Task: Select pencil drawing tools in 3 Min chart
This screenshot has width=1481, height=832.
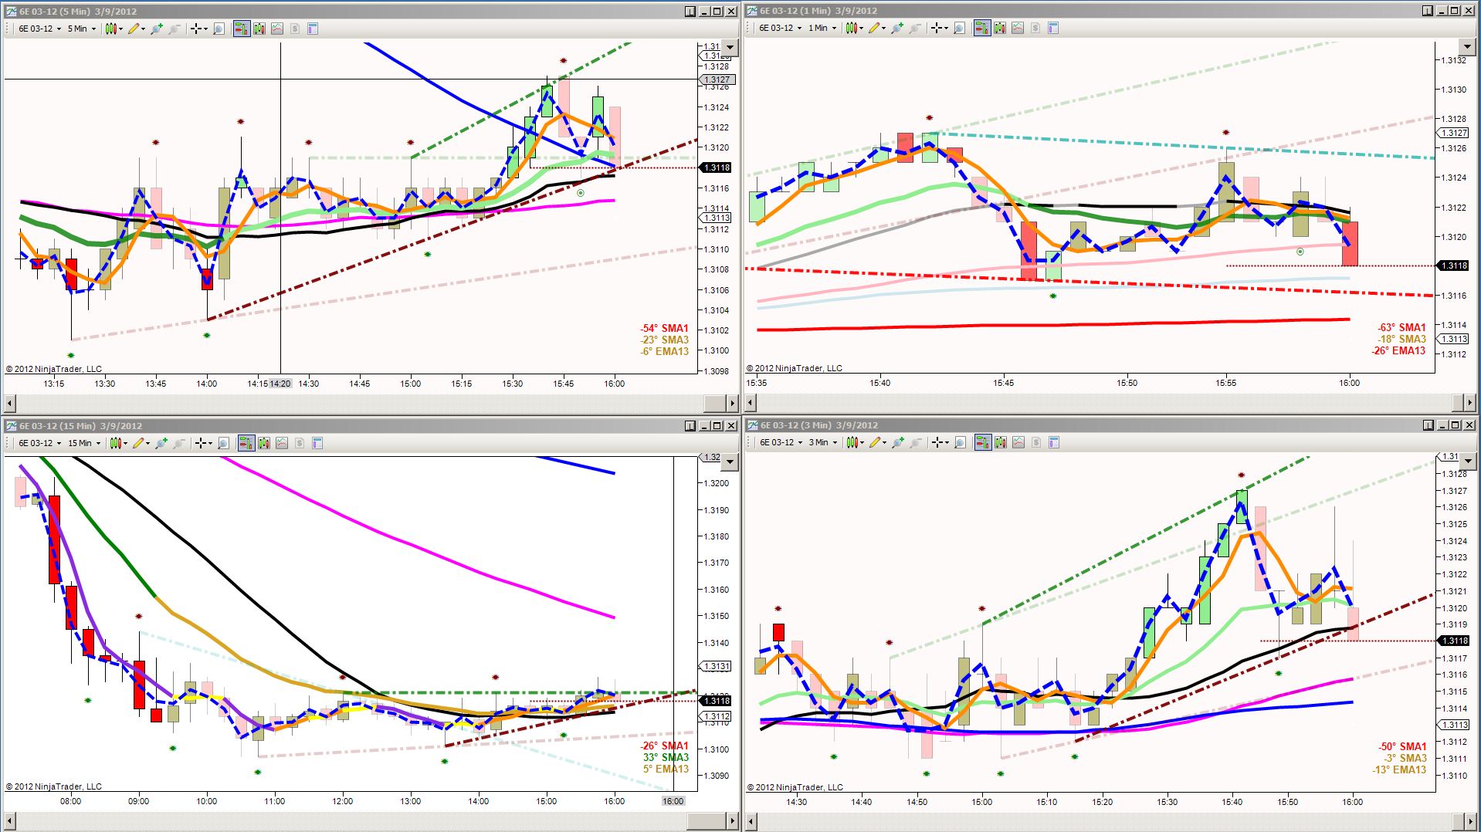Action: [x=876, y=442]
